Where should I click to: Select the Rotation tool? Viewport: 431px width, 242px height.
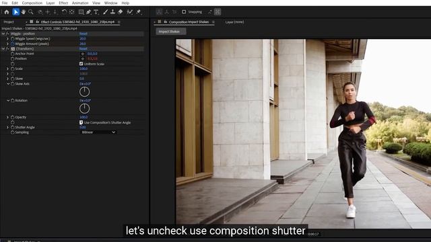tap(64, 12)
